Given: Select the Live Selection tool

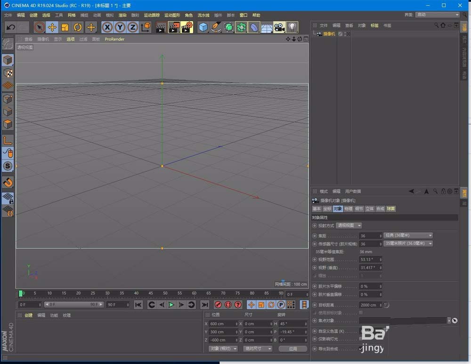Looking at the screenshot, I should tap(39, 27).
